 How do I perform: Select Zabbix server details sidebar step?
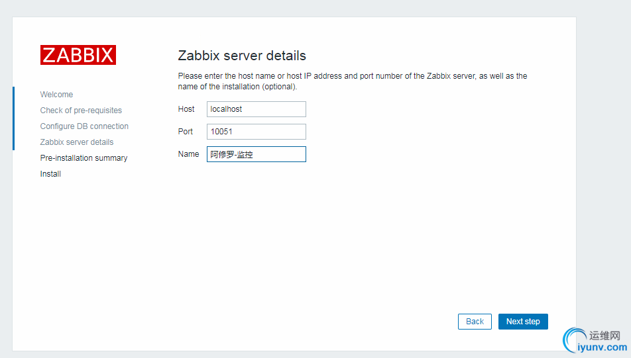pos(76,142)
